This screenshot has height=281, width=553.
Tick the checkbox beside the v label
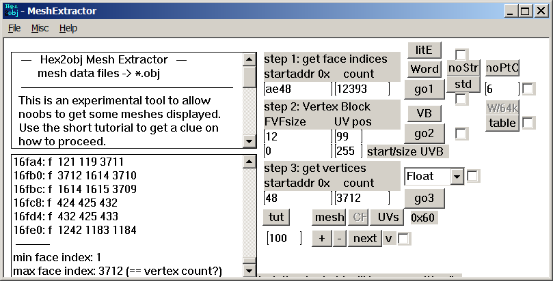click(404, 238)
